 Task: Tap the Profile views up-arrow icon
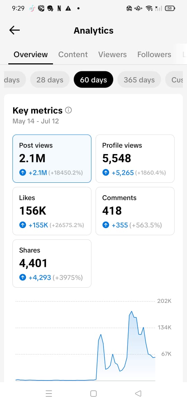(106, 172)
